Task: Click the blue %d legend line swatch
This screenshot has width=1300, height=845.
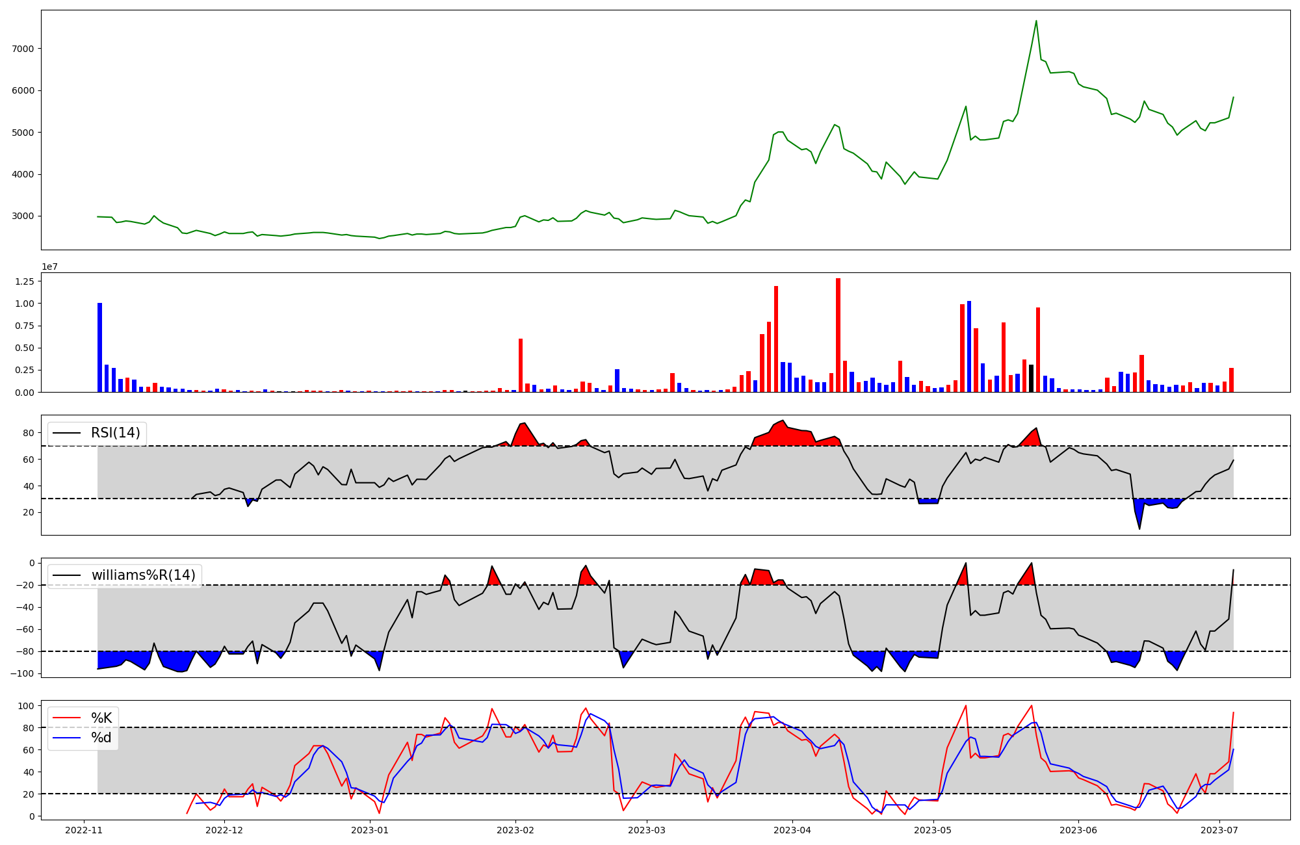Action: [x=67, y=738]
